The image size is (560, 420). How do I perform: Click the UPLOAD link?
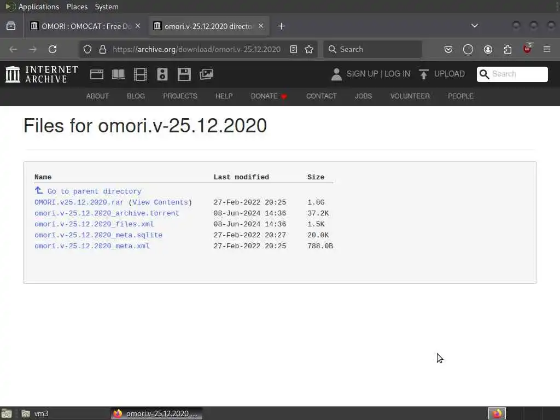click(x=450, y=74)
